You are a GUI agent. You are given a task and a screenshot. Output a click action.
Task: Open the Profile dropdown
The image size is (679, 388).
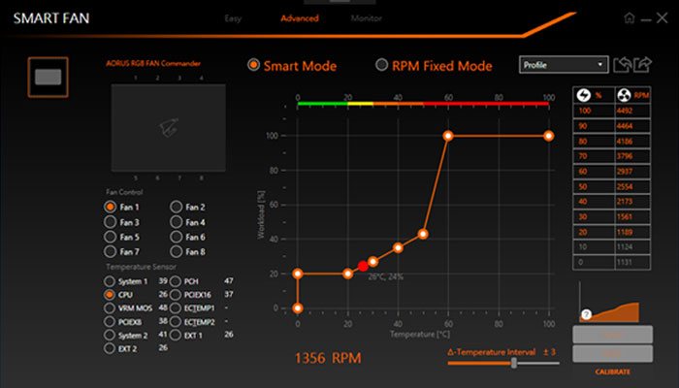coord(564,64)
